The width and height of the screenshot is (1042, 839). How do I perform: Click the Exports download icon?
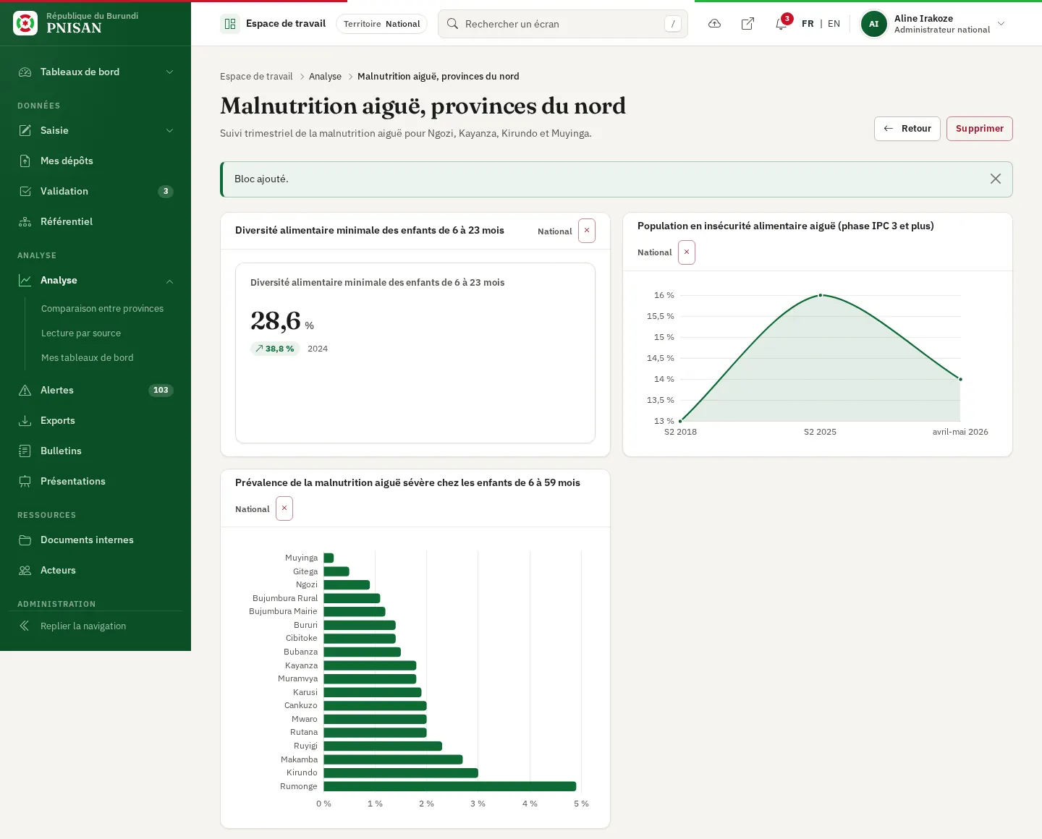pyautogui.click(x=25, y=420)
